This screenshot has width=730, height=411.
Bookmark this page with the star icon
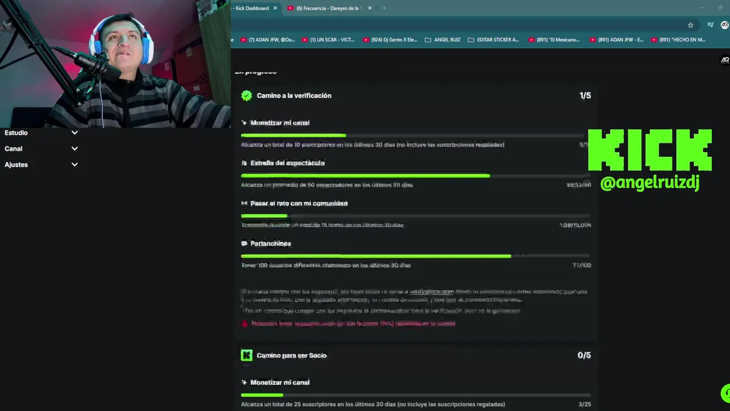(690, 25)
